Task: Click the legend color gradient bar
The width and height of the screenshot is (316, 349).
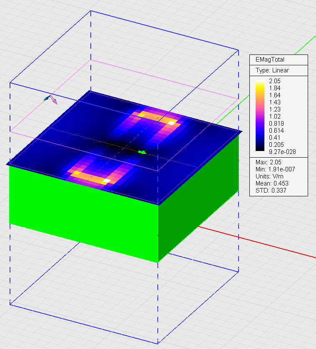Action: 259,116
